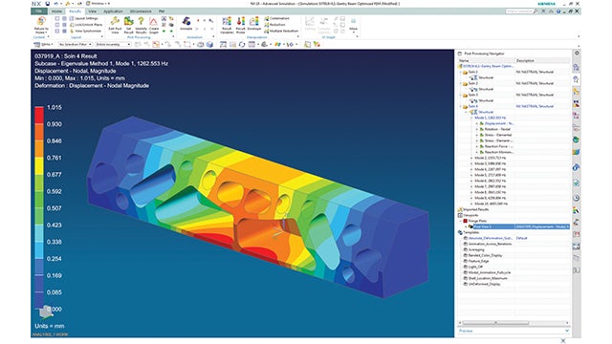Select the Undeformed_Display template

click(x=484, y=284)
